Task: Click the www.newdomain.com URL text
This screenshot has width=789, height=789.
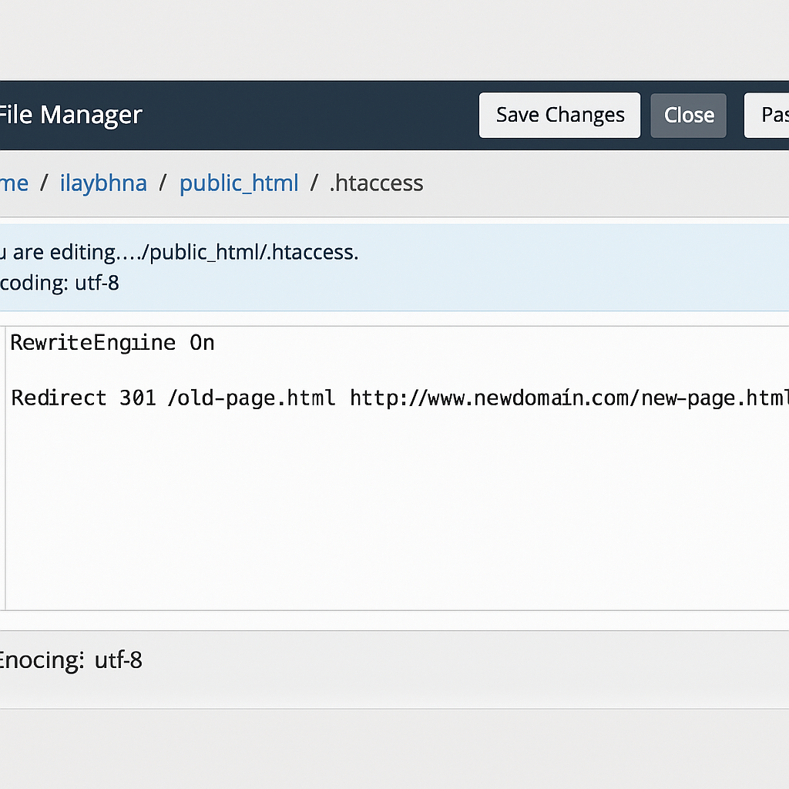Action: pyautogui.click(x=524, y=398)
